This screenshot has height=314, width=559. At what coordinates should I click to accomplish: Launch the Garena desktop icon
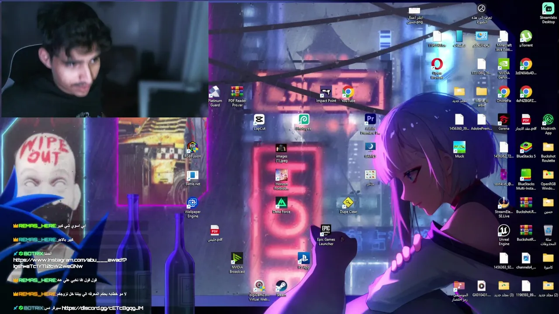tap(504, 122)
